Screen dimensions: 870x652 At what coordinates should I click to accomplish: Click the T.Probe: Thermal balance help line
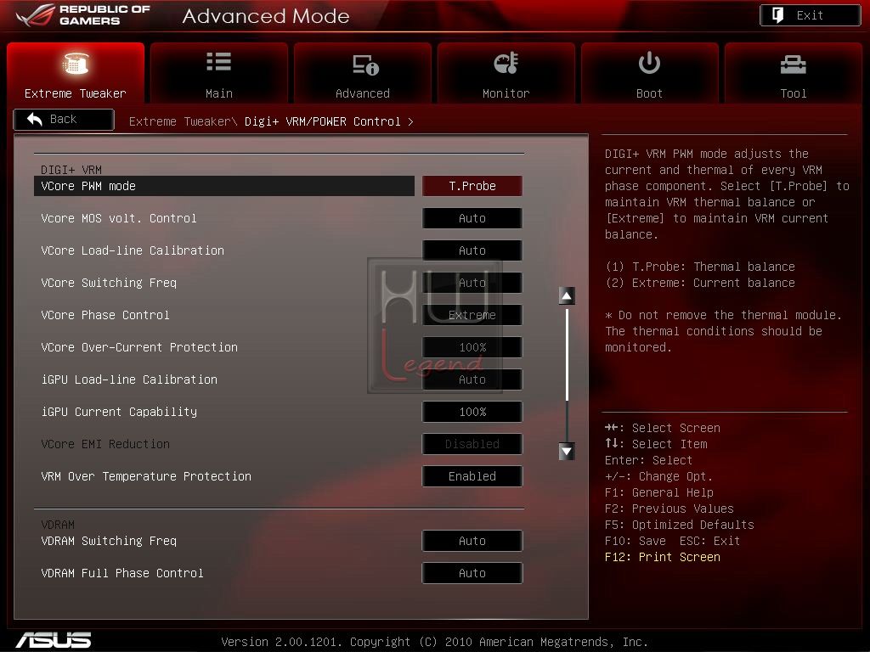(700, 267)
